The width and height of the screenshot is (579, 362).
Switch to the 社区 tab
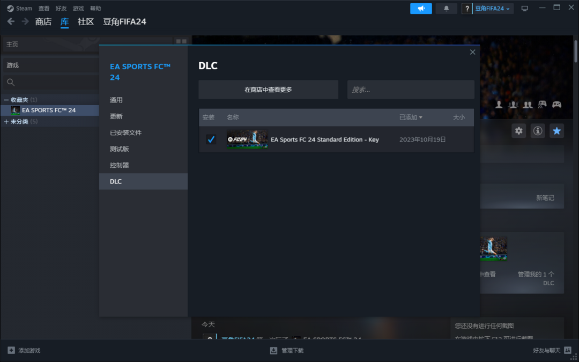pos(86,22)
